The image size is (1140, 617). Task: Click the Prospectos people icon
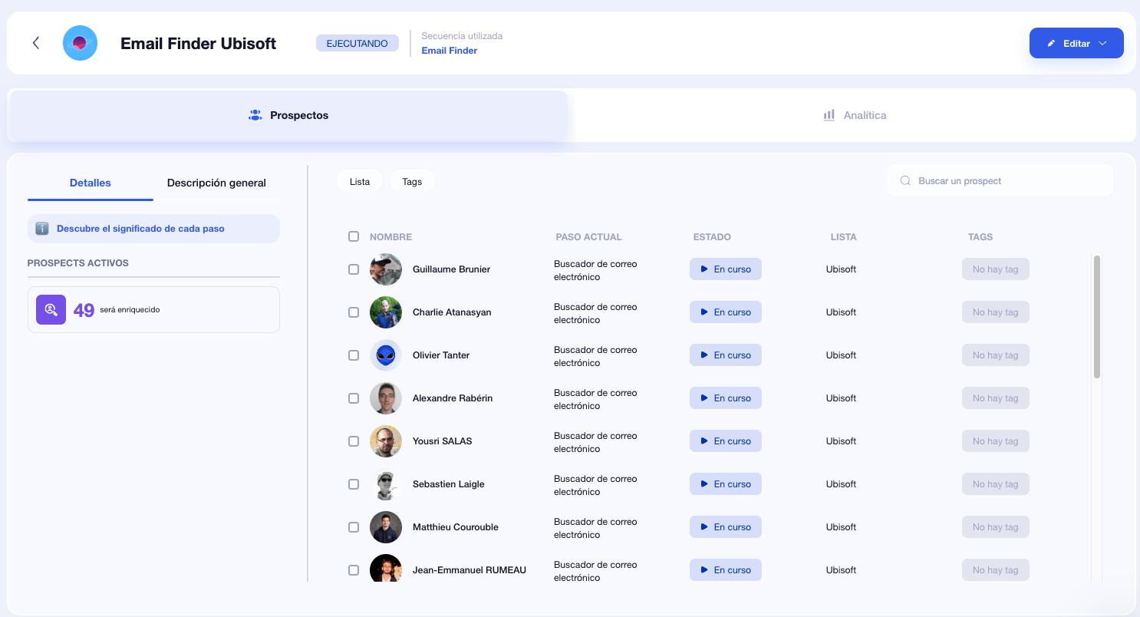(255, 115)
